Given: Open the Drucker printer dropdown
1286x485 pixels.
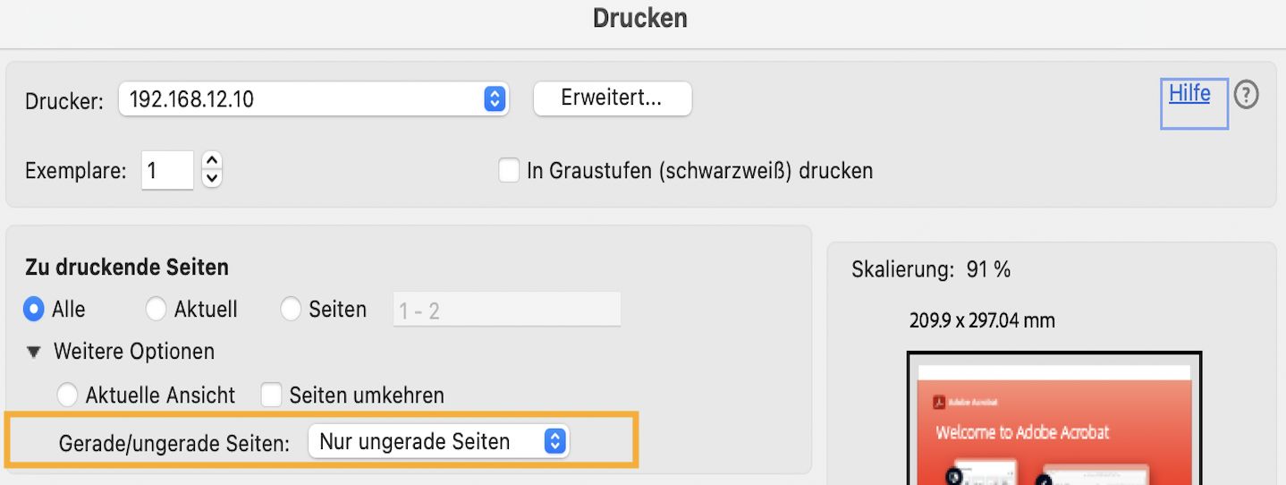Looking at the screenshot, I should point(313,98).
